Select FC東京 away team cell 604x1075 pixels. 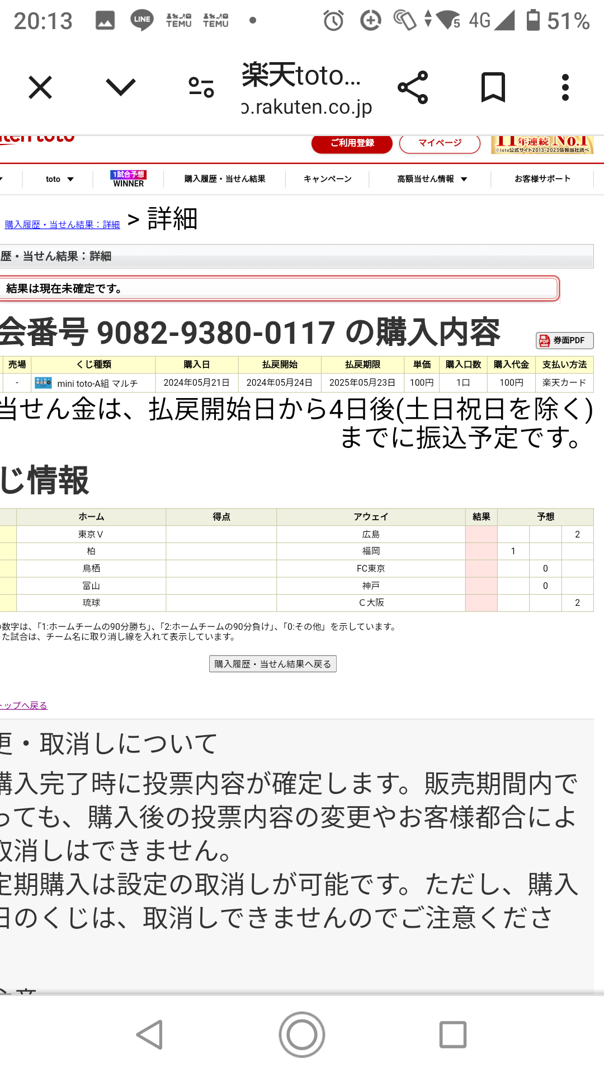pyautogui.click(x=371, y=569)
